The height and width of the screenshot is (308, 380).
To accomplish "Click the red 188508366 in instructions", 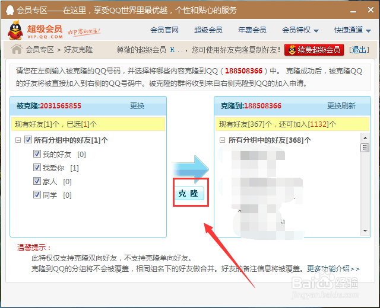I will 243,71.
